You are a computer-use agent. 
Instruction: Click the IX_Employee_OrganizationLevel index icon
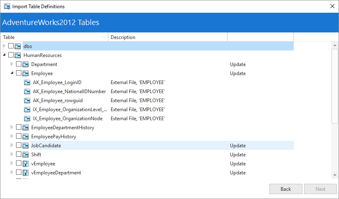(27, 110)
